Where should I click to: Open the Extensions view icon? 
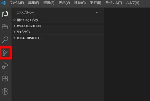(5, 79)
